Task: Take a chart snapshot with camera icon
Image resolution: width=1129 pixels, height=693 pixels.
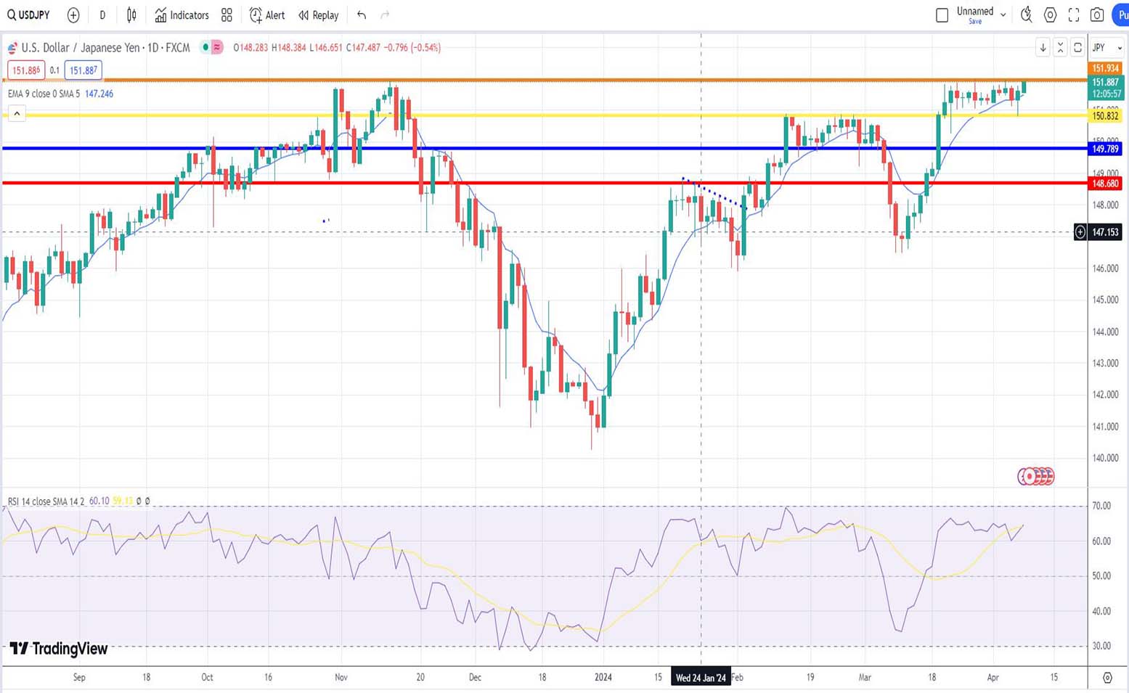Action: 1097,15
